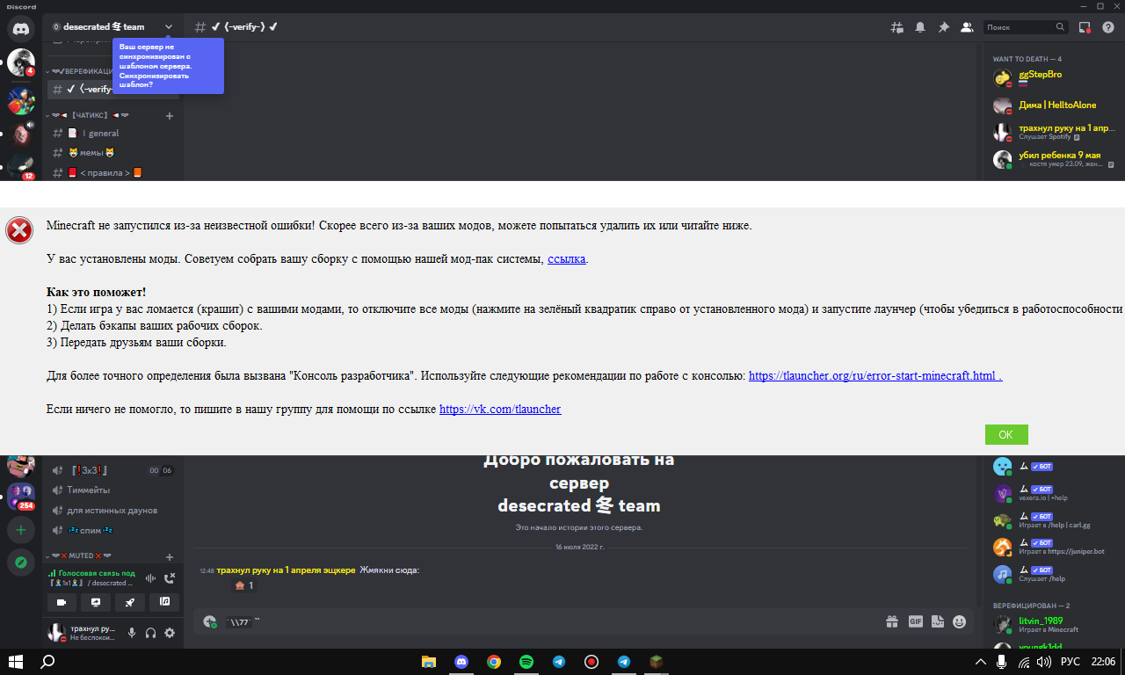Create a channel in MUTED category
This screenshot has height=675, width=1125.
tap(170, 556)
